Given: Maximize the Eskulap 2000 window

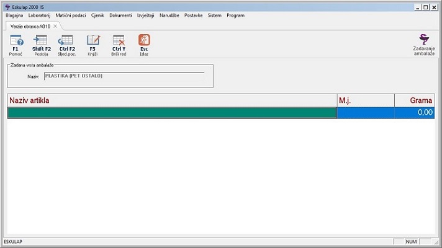Looking at the screenshot, I should [426, 7].
